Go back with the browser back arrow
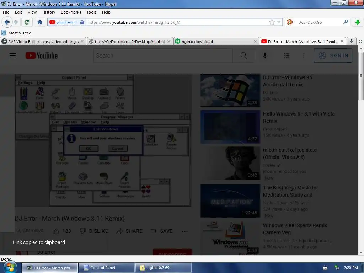The height and width of the screenshot is (273, 364). pos(7,22)
